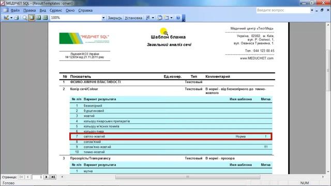Open the Office Links dropdown arrow
Viewport: 331px width, 186px height.
pyautogui.click(x=153, y=18)
